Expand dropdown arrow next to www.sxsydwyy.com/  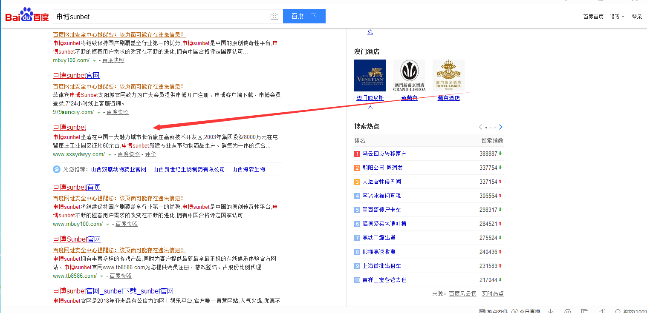pyautogui.click(x=110, y=154)
